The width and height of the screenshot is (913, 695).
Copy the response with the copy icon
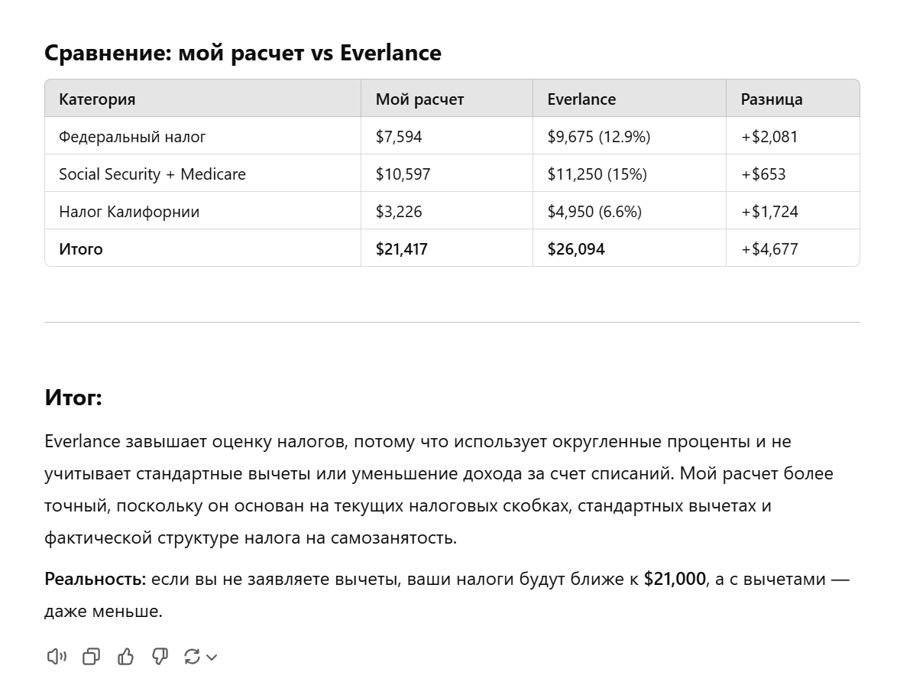(x=91, y=657)
